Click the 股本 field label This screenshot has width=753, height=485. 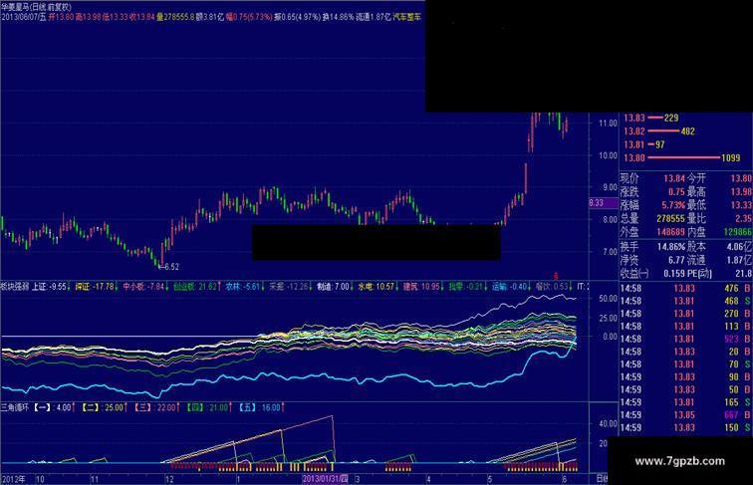(696, 247)
